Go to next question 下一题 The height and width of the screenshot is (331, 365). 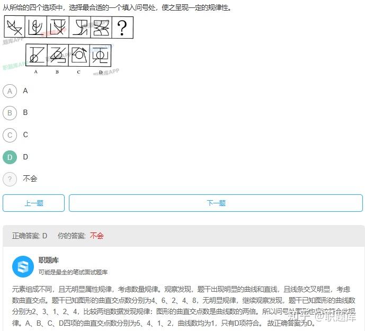click(x=216, y=203)
